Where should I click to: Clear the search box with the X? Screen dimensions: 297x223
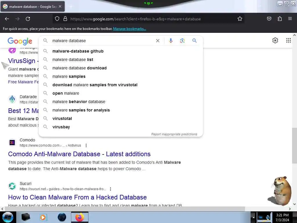pos(157,41)
